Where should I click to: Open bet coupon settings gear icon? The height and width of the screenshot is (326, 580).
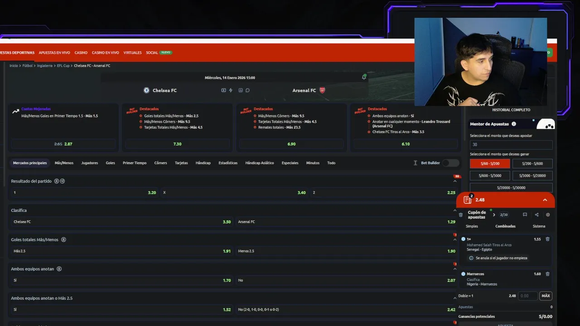[548, 215]
